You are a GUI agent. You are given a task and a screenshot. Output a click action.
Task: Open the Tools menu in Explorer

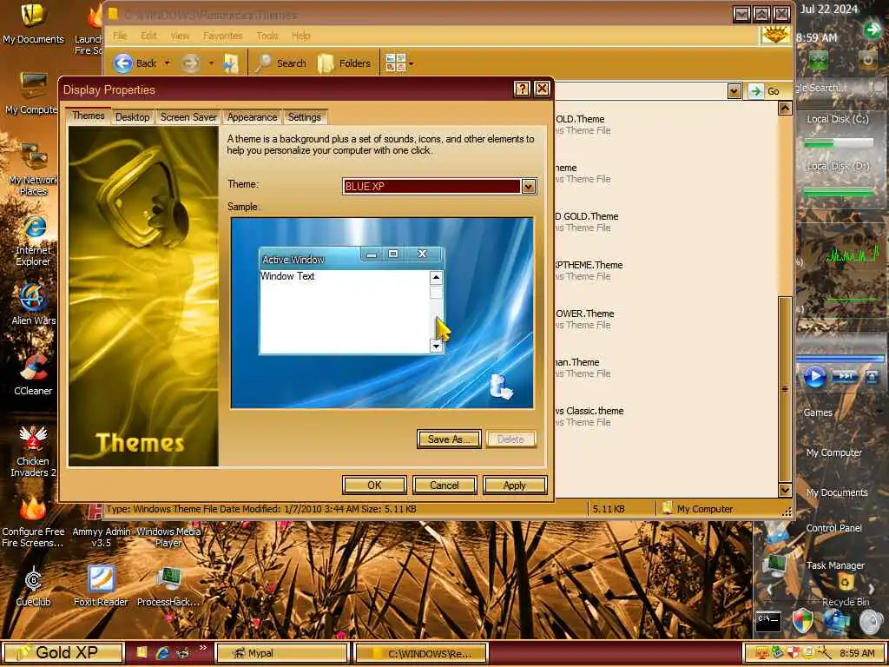(x=267, y=36)
